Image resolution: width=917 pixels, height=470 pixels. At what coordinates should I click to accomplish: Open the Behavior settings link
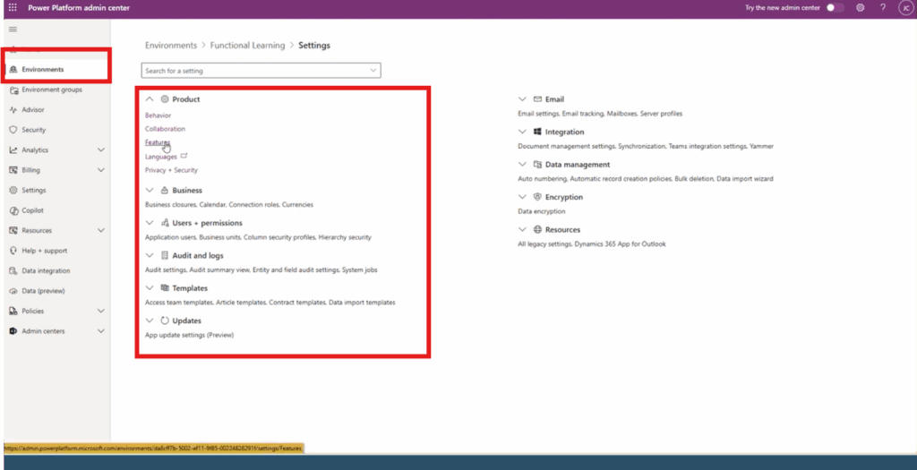[x=158, y=115]
